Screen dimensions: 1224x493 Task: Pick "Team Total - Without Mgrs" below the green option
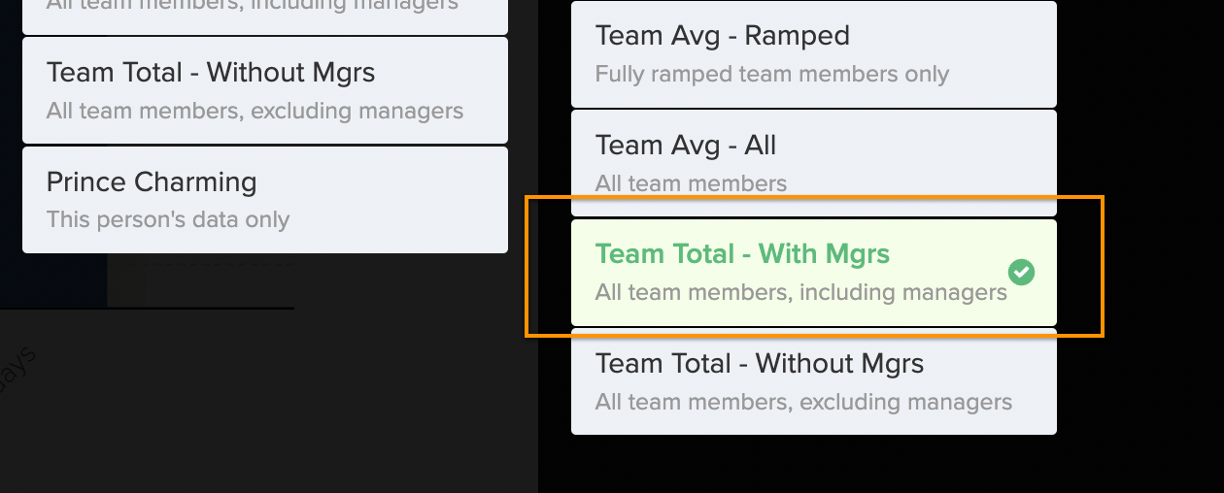click(x=814, y=381)
